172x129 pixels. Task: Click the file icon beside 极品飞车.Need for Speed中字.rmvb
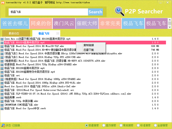pos(2,108)
